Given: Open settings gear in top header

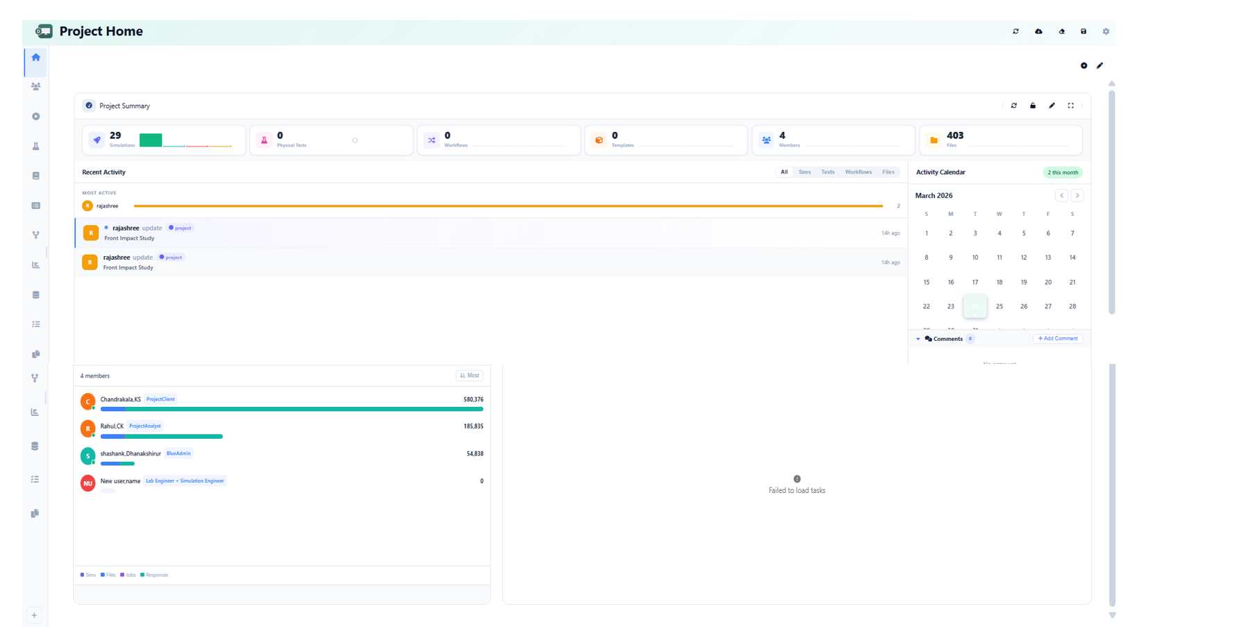Looking at the screenshot, I should pos(1106,31).
